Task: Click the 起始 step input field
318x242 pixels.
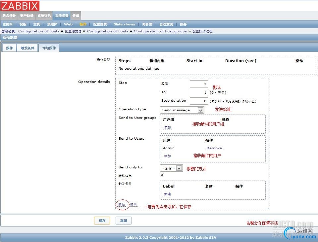Action: pyautogui.click(x=199, y=84)
